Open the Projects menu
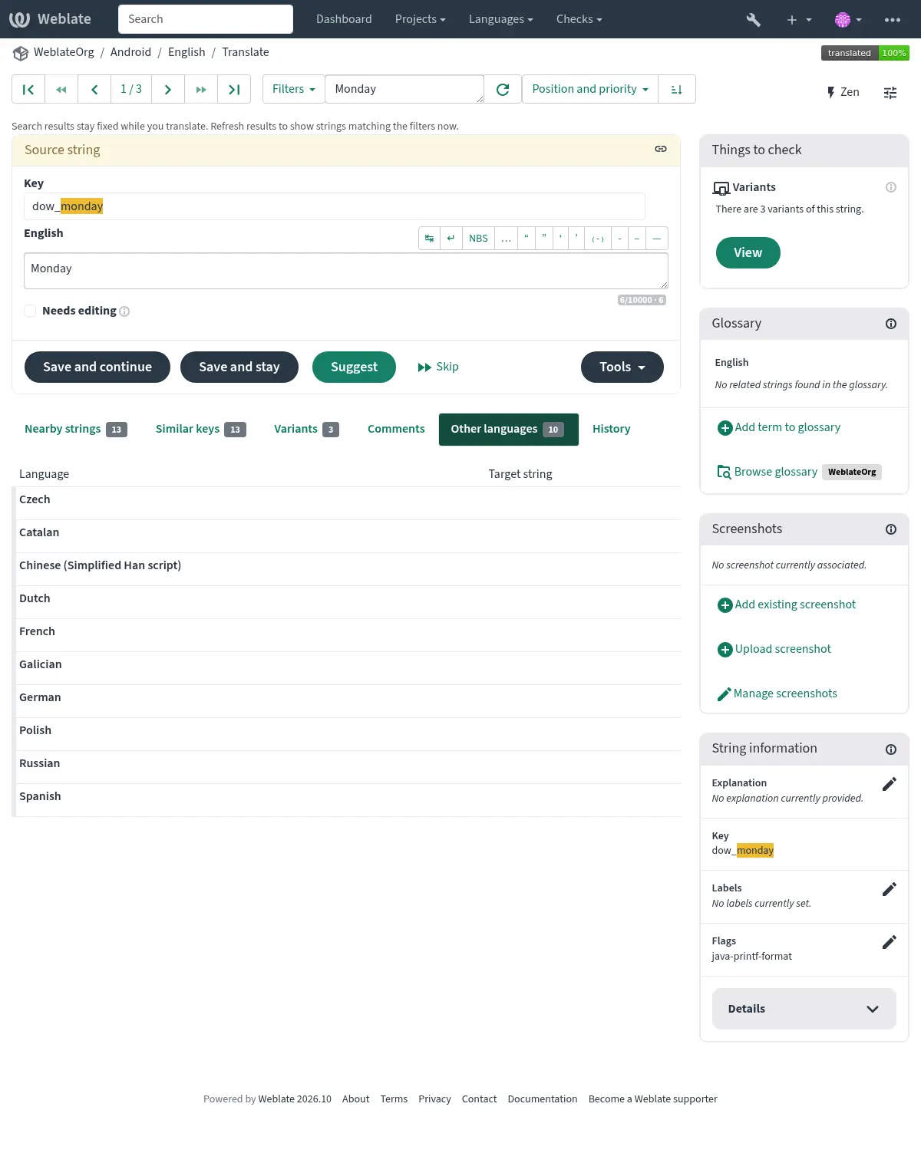This screenshot has height=1153, width=921. tap(420, 19)
